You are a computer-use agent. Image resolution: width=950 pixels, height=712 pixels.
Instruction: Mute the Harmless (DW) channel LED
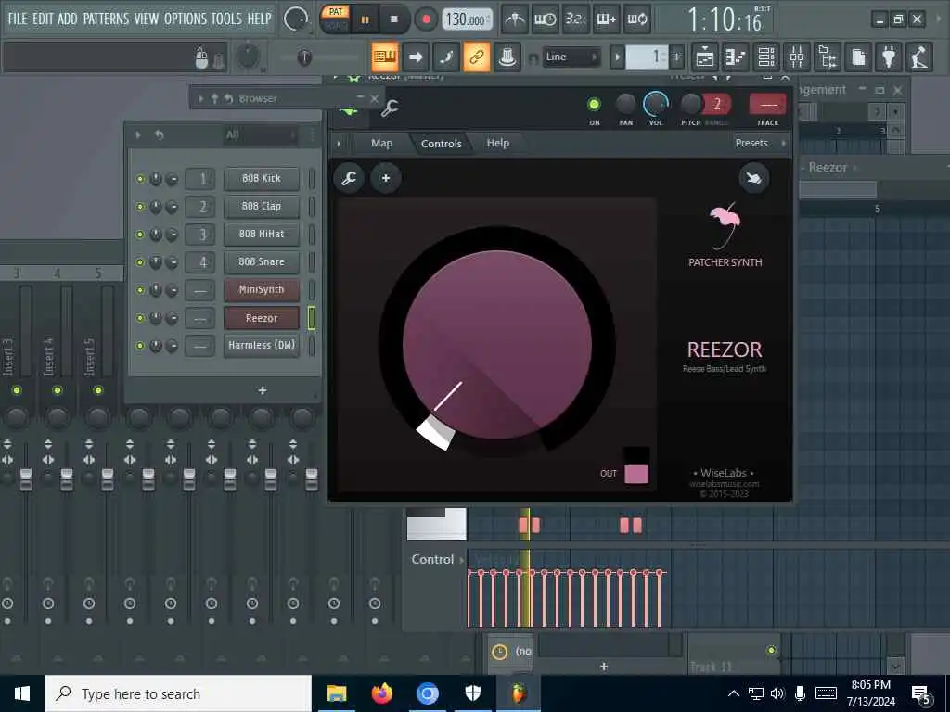(x=140, y=346)
